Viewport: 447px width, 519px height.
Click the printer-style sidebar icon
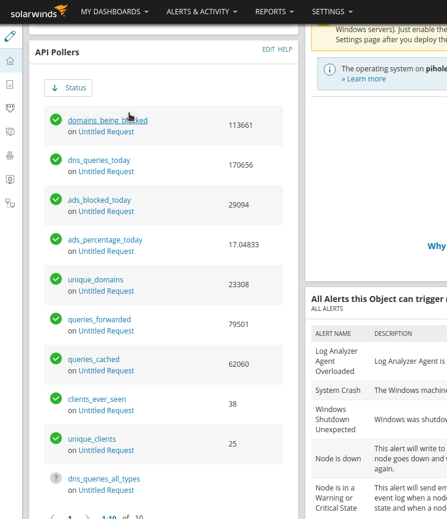[10, 156]
